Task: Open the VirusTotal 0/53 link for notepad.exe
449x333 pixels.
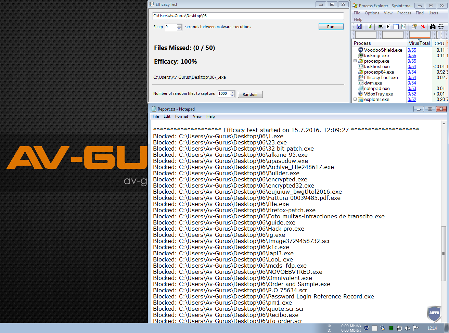Action: (412, 88)
